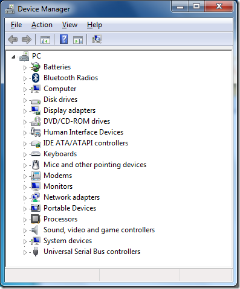This screenshot has height=289, width=240.
Task: Select Mice and other pointing devices
Action: tap(95, 165)
